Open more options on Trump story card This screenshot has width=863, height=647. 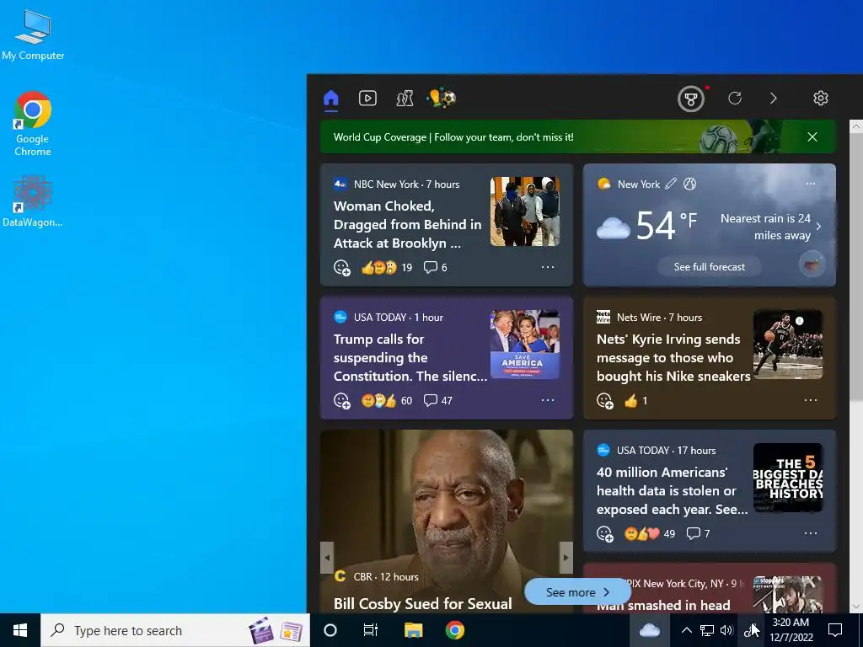coord(548,400)
